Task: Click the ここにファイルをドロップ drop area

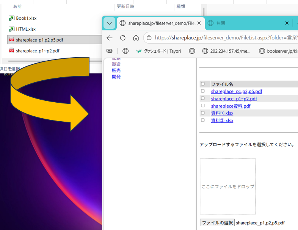Action: tap(227, 186)
